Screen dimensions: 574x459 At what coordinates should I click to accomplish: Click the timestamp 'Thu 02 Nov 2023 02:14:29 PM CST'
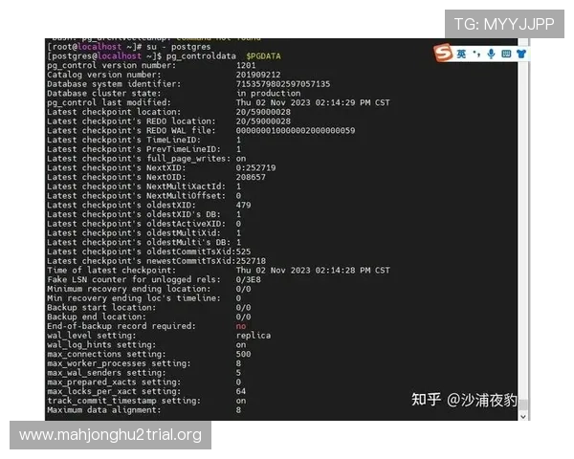tap(313, 103)
